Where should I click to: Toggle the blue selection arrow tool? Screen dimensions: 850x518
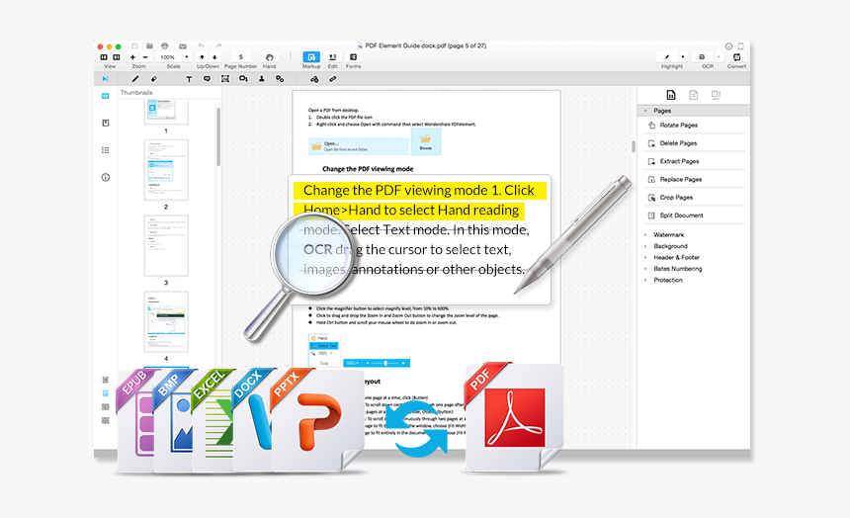coord(105,79)
